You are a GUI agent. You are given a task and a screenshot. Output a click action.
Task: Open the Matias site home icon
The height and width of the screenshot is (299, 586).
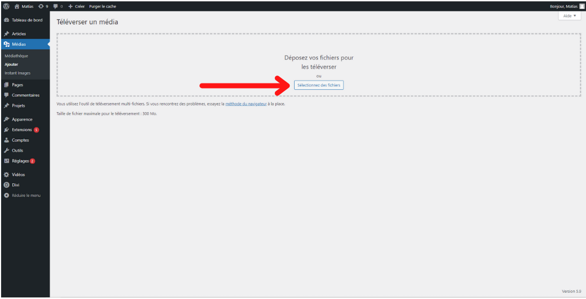tap(17, 6)
